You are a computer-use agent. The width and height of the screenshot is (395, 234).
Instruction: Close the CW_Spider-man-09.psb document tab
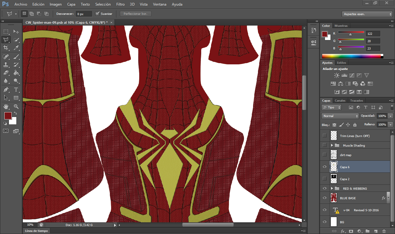111,22
